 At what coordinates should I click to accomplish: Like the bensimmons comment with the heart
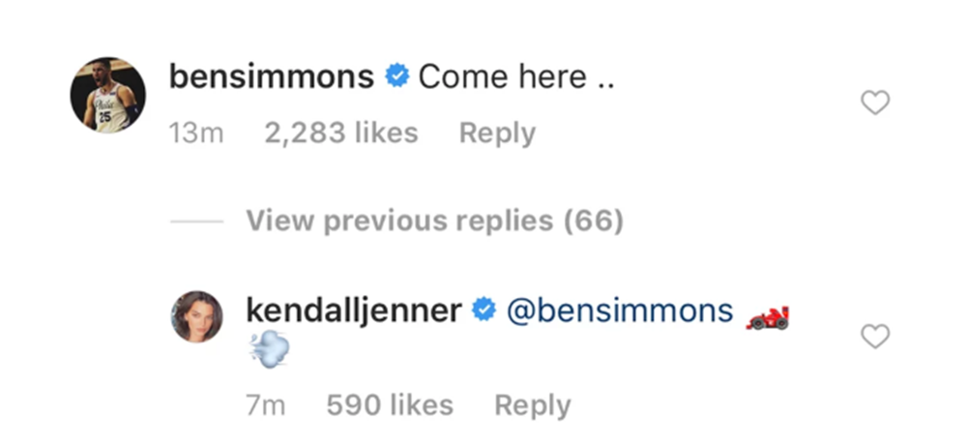(x=874, y=103)
